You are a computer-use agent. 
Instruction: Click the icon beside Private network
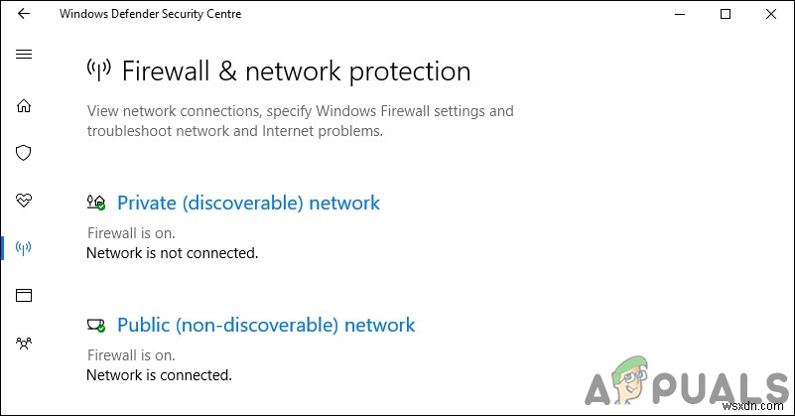click(x=96, y=203)
